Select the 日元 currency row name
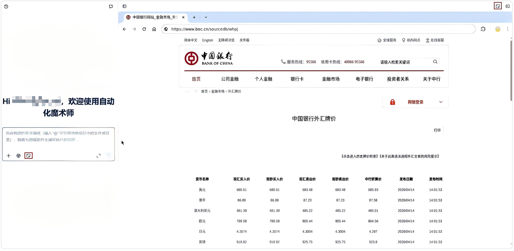Screen dimensions: 514x251 pyautogui.click(x=202, y=232)
